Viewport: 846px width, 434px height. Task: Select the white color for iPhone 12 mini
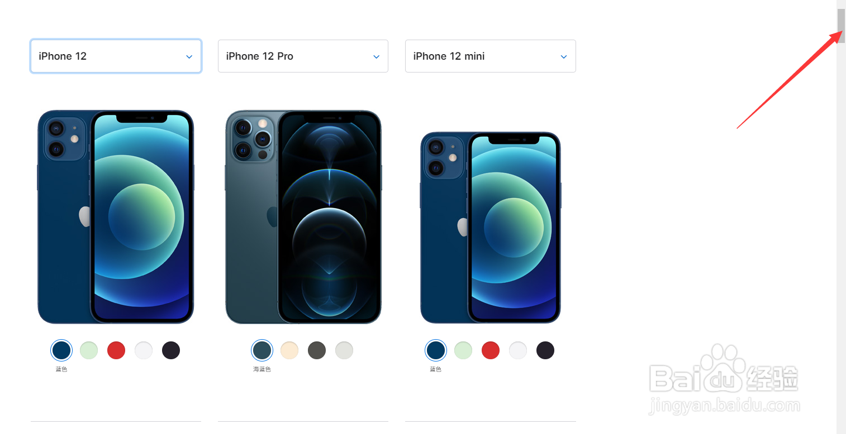[518, 350]
